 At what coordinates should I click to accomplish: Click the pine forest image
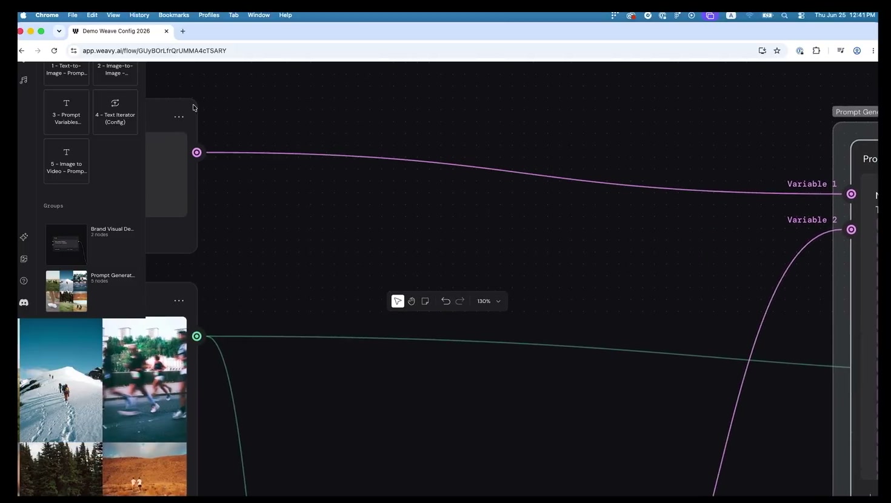click(x=61, y=469)
